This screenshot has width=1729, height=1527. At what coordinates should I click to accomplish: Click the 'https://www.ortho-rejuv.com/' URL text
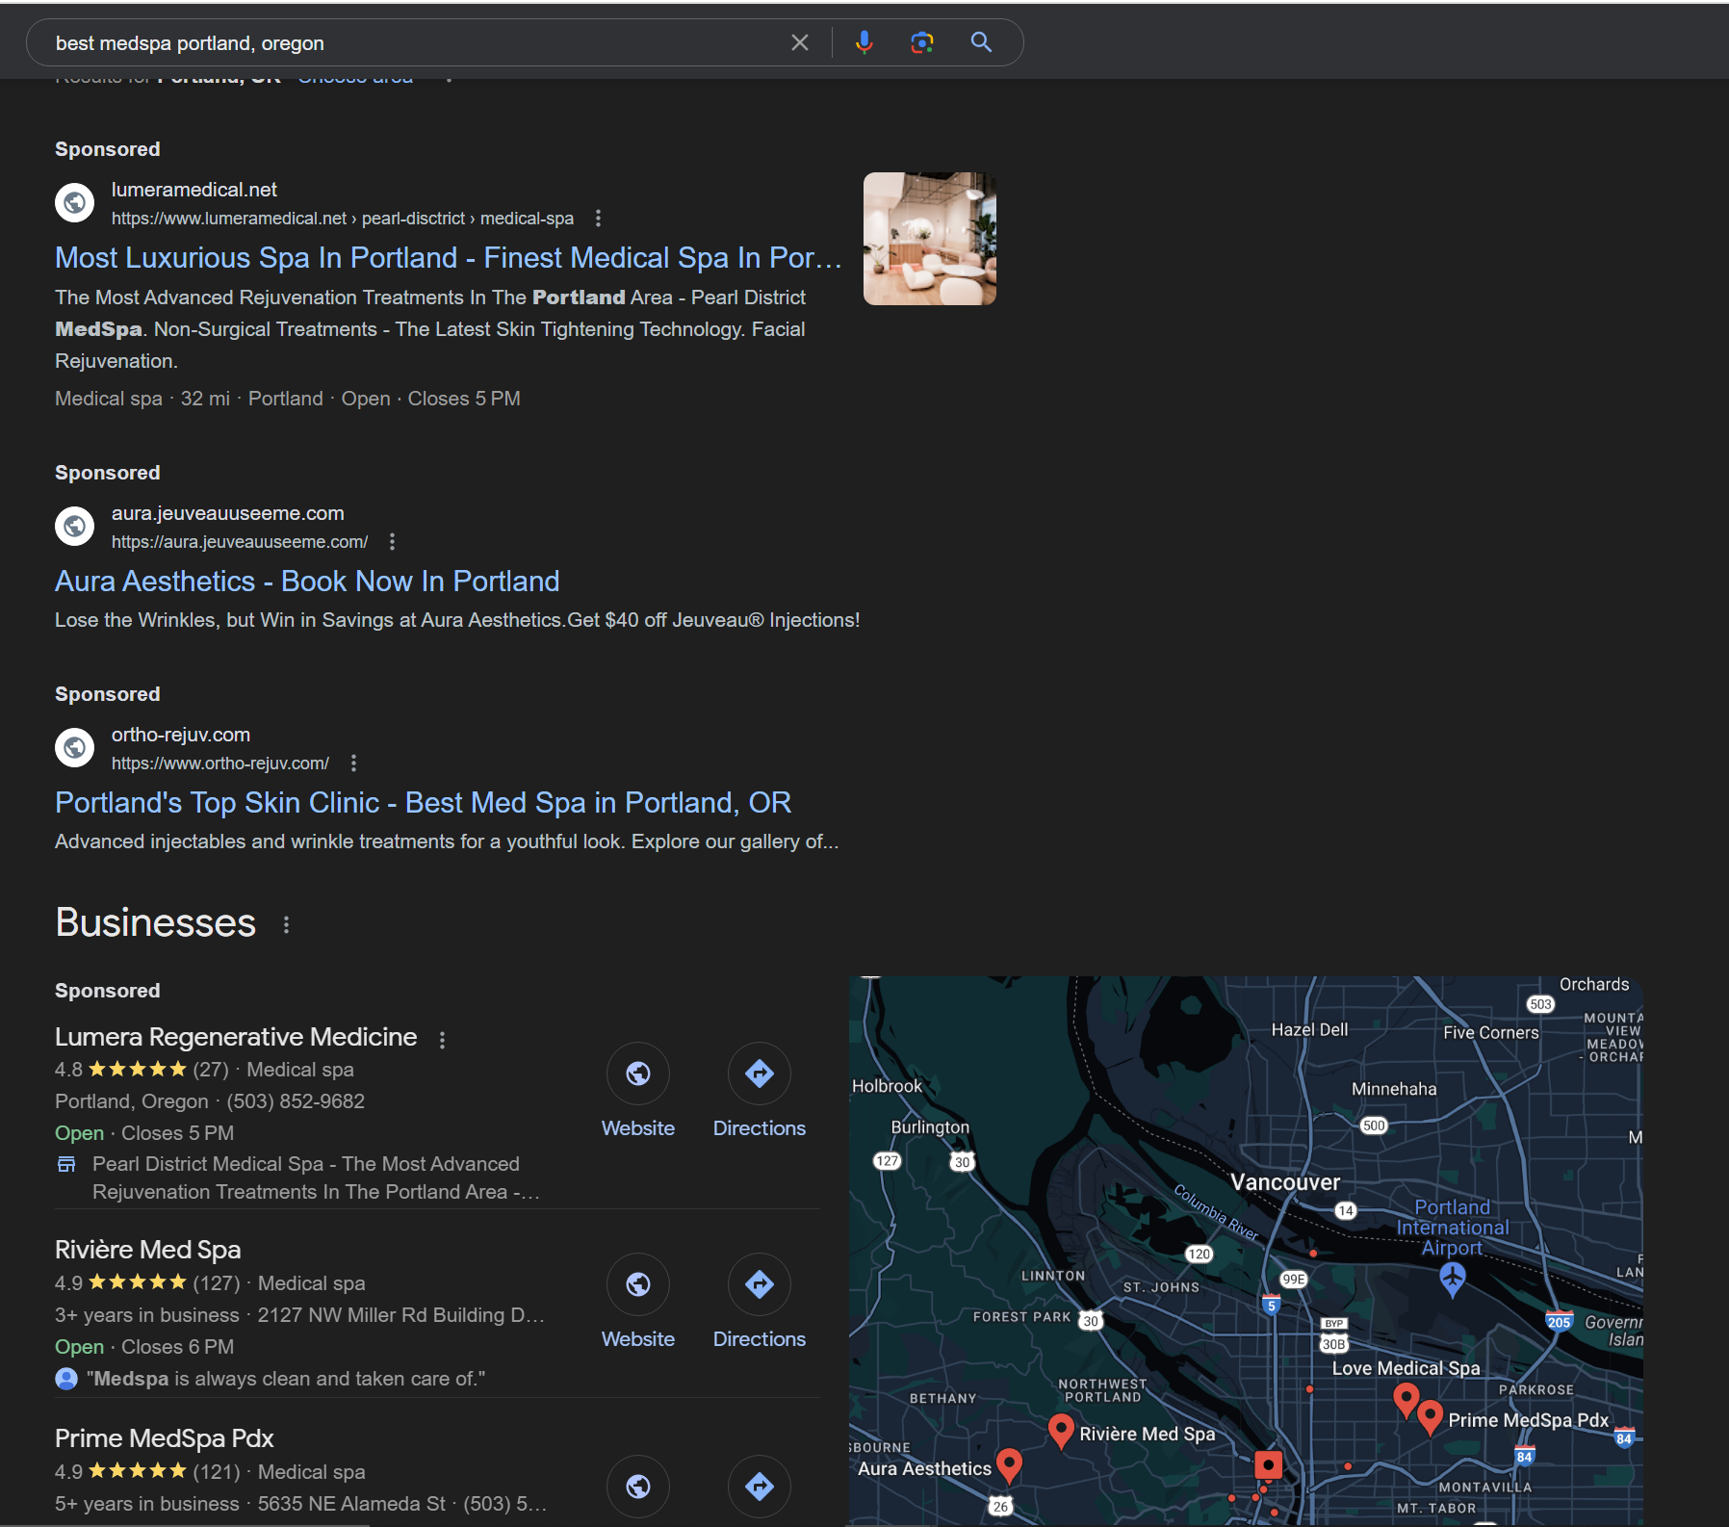coord(220,763)
